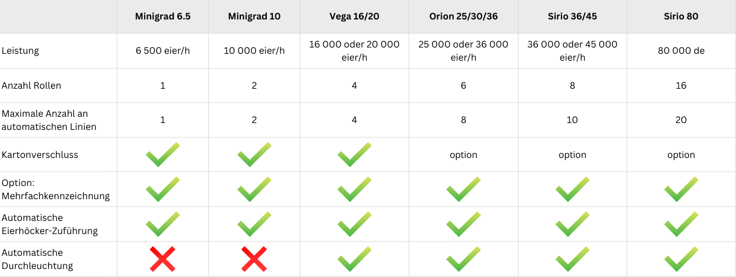Image resolution: width=736 pixels, height=277 pixels.
Task: Click the Anzahl Rollen row label
Action: coord(31,86)
